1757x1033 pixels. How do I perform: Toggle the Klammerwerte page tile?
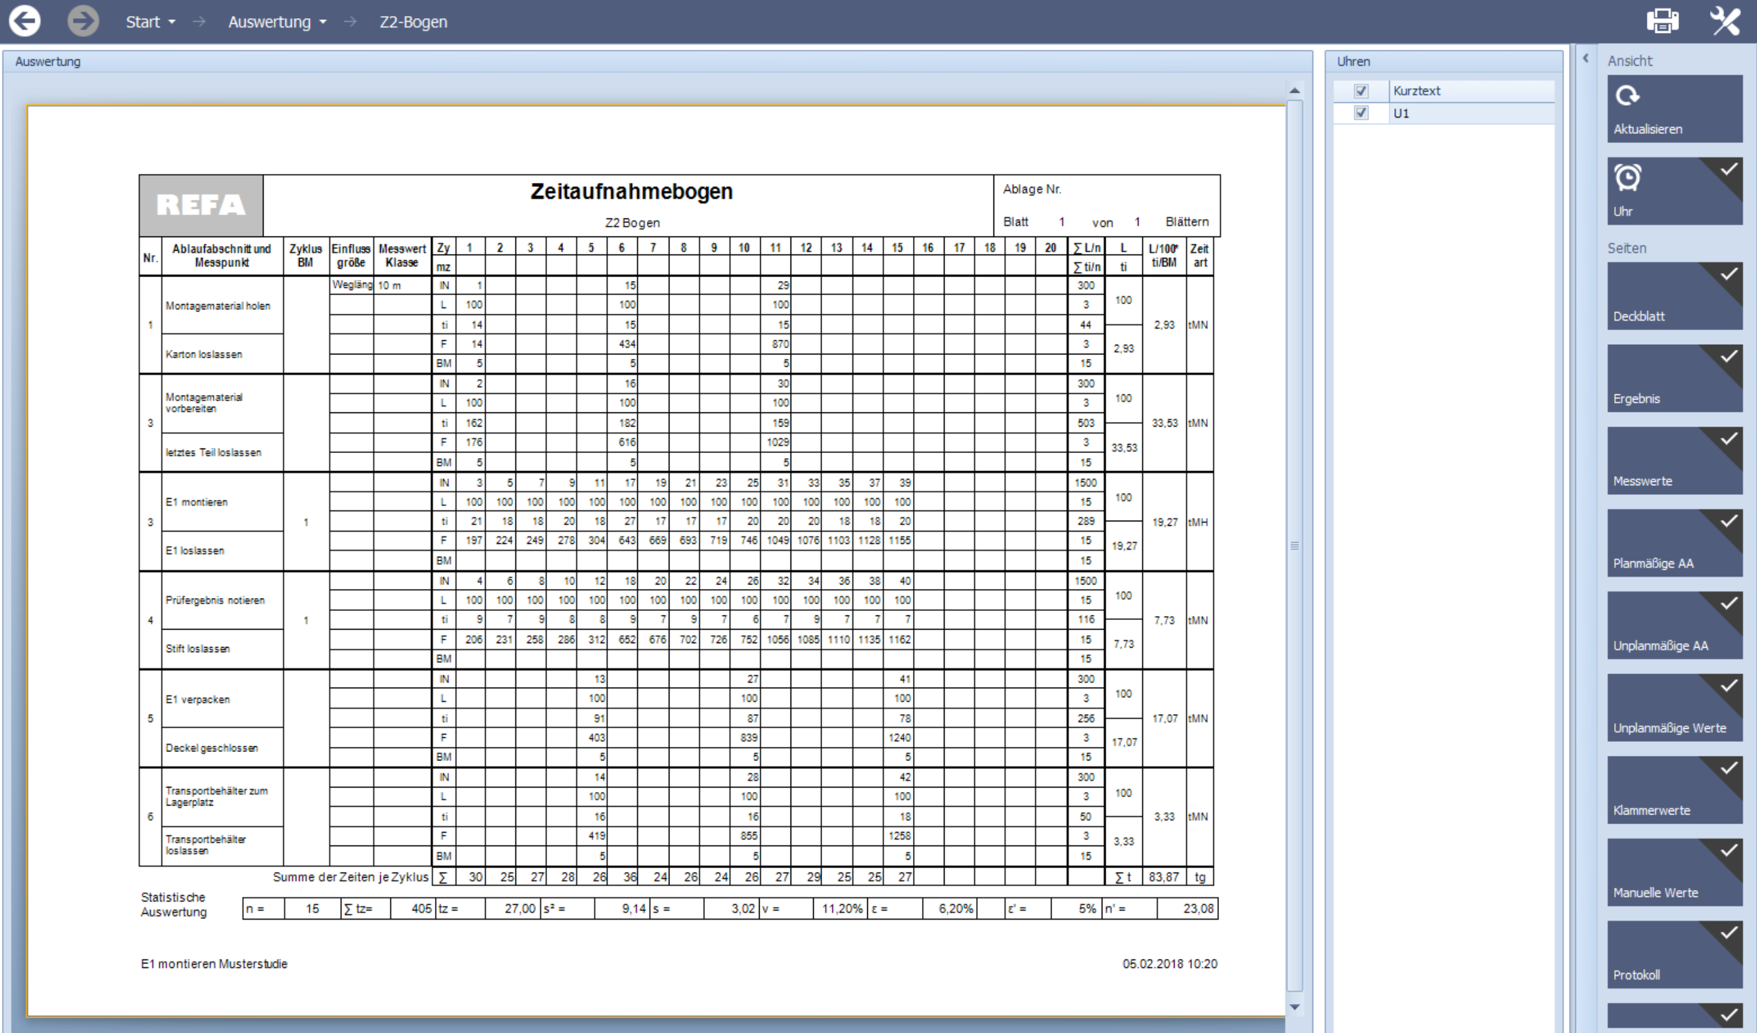click(x=1675, y=789)
